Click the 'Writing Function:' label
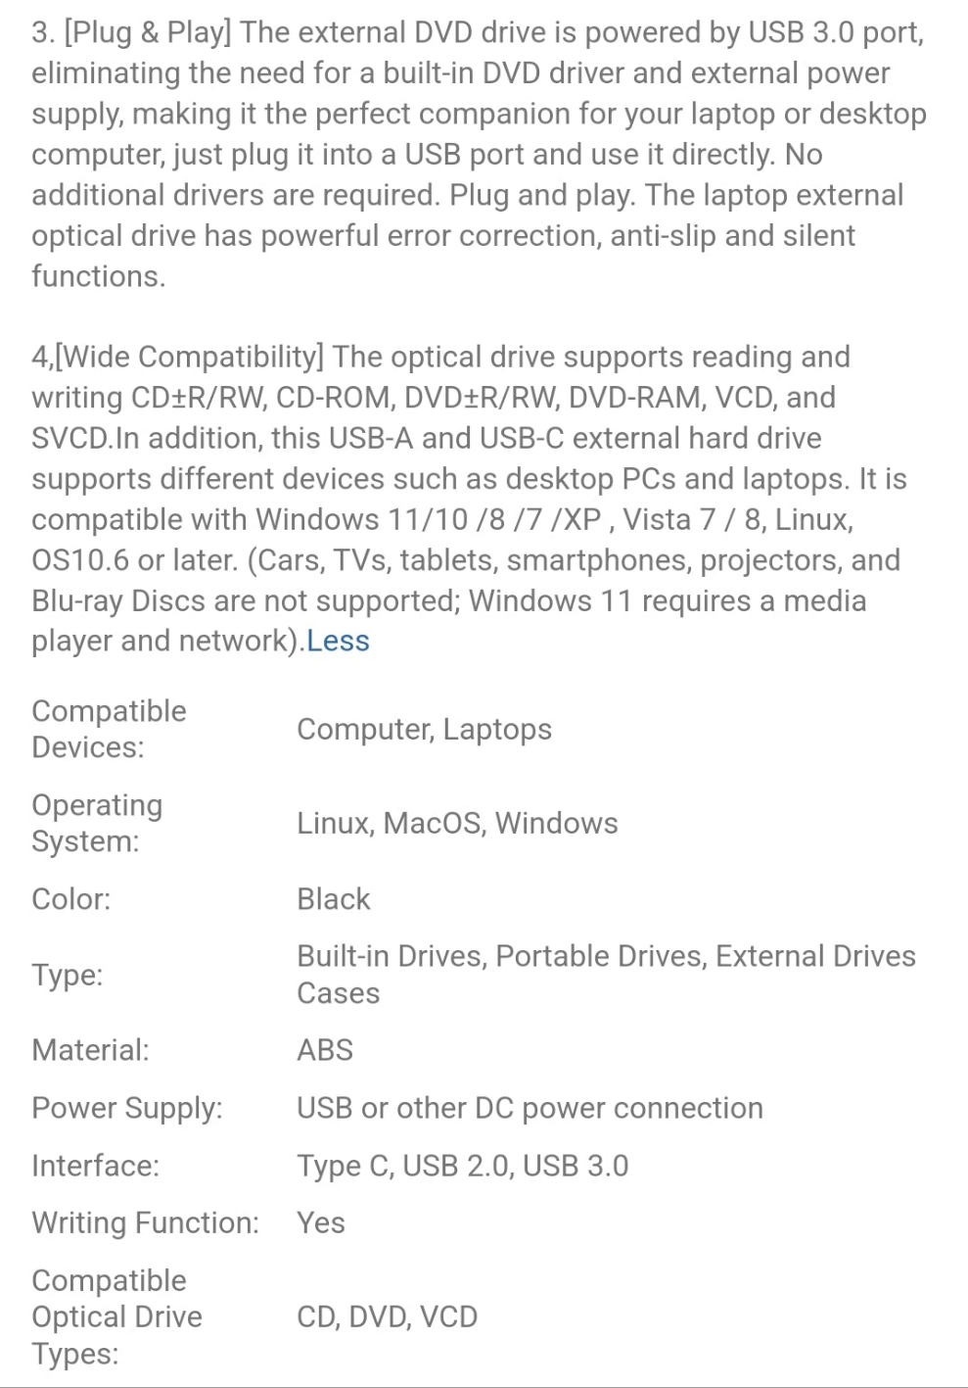Viewport: 968px width, 1388px height. point(145,1222)
